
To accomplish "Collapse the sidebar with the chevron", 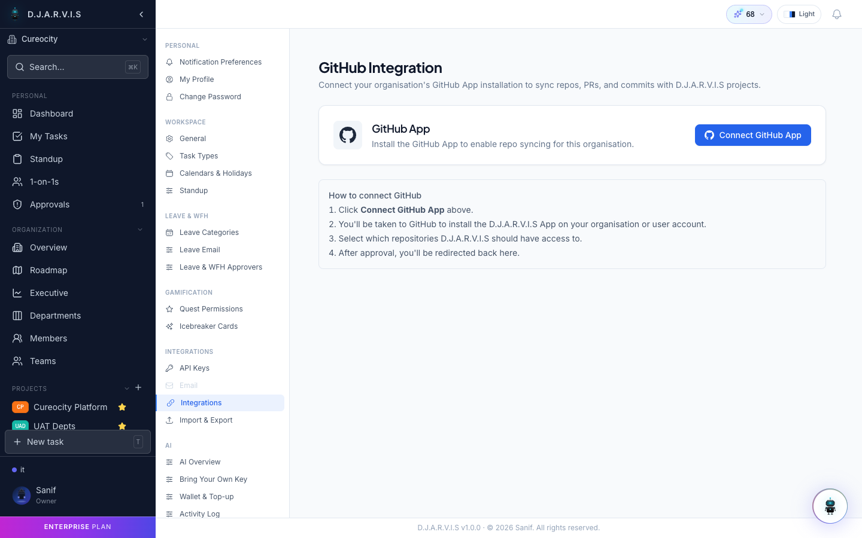I will 141,14.
